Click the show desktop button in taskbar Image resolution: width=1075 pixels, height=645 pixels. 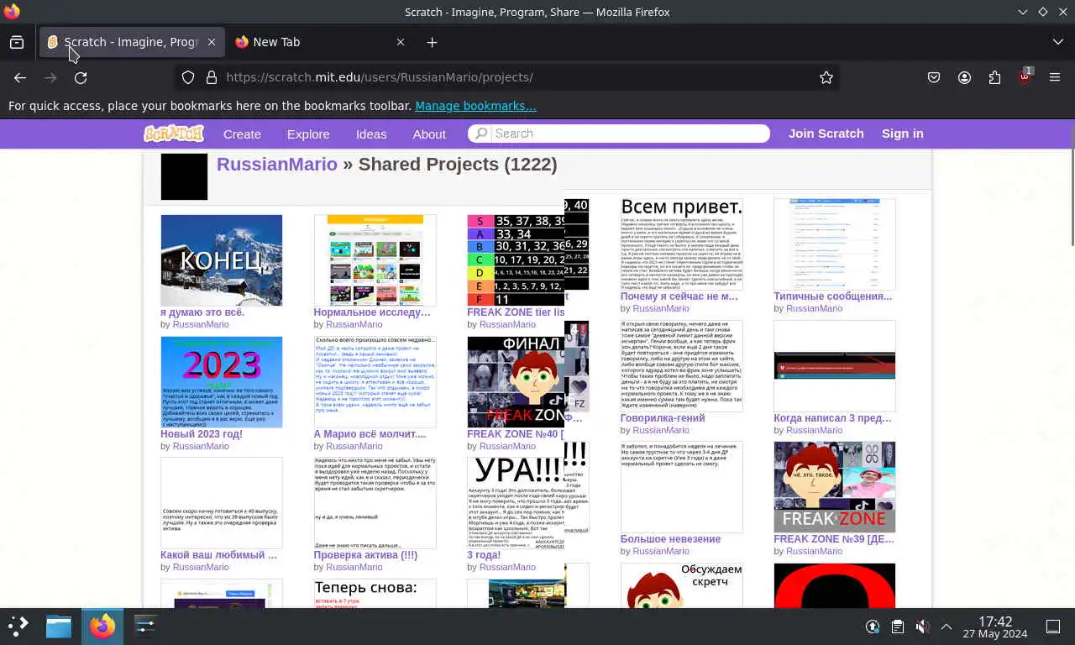point(1053,627)
